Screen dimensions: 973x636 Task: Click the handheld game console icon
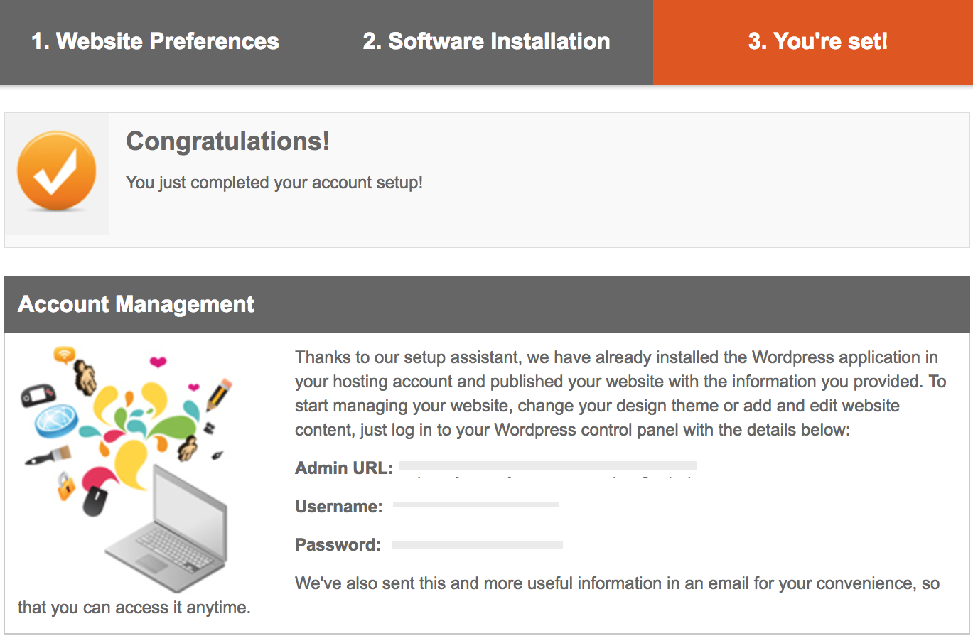(36, 393)
